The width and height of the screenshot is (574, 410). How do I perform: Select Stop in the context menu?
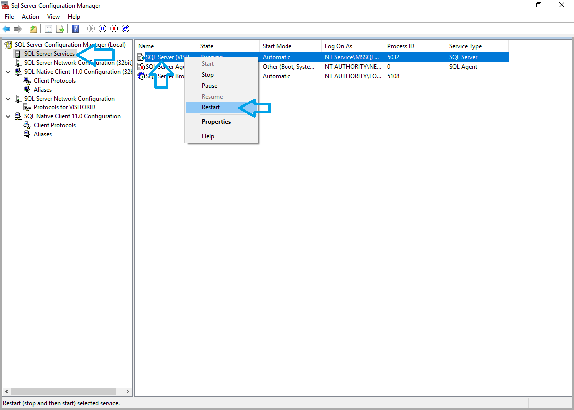tap(208, 75)
